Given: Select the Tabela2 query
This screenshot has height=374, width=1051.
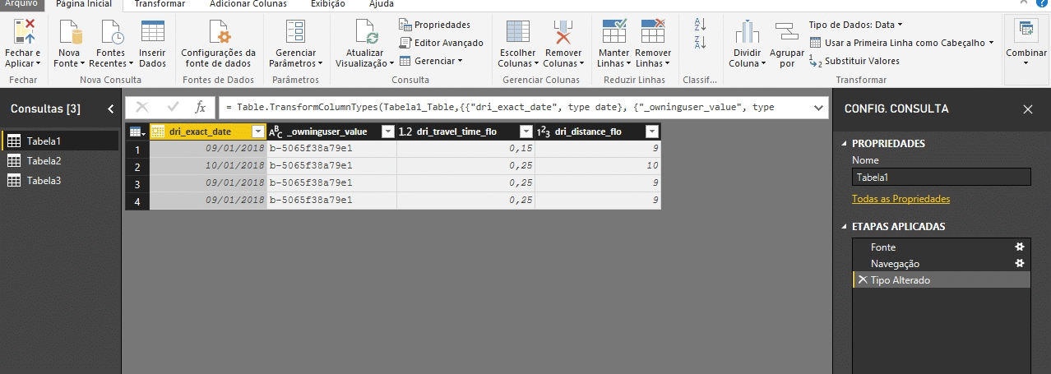Looking at the screenshot, I should point(60,160).
